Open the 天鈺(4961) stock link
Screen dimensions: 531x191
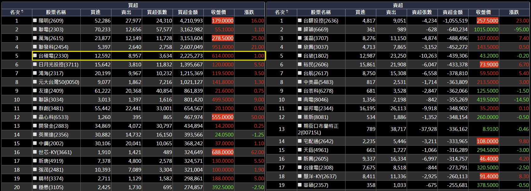pos(316,150)
